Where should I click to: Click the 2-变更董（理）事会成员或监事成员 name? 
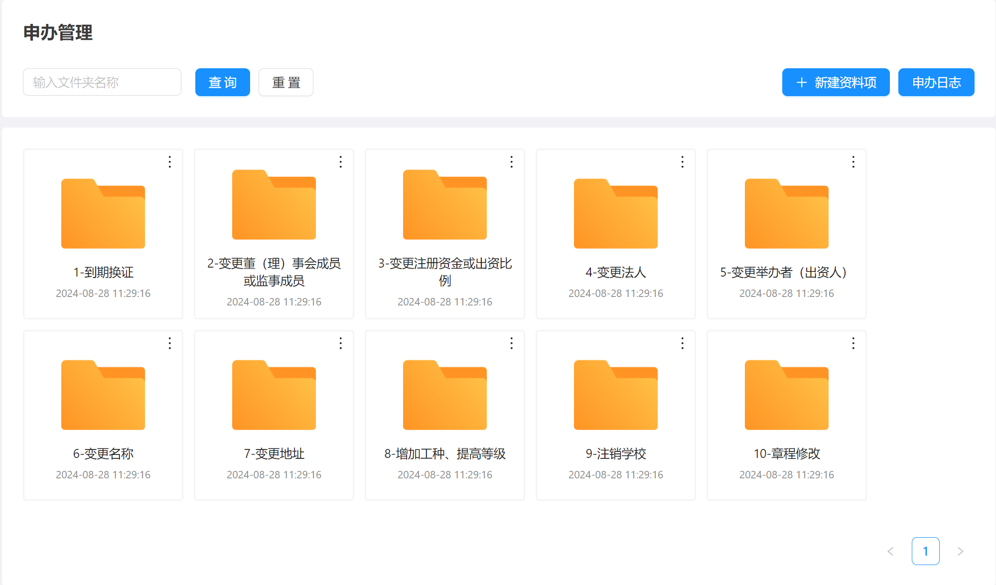274,272
